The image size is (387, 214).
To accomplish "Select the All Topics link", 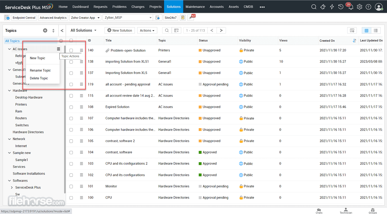I will (12, 41).
